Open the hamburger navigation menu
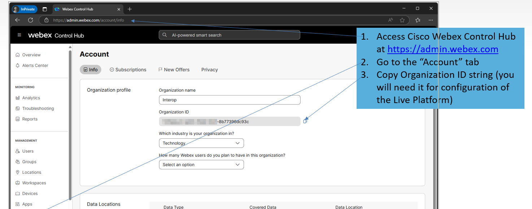The width and height of the screenshot is (532, 209). pyautogui.click(x=19, y=35)
